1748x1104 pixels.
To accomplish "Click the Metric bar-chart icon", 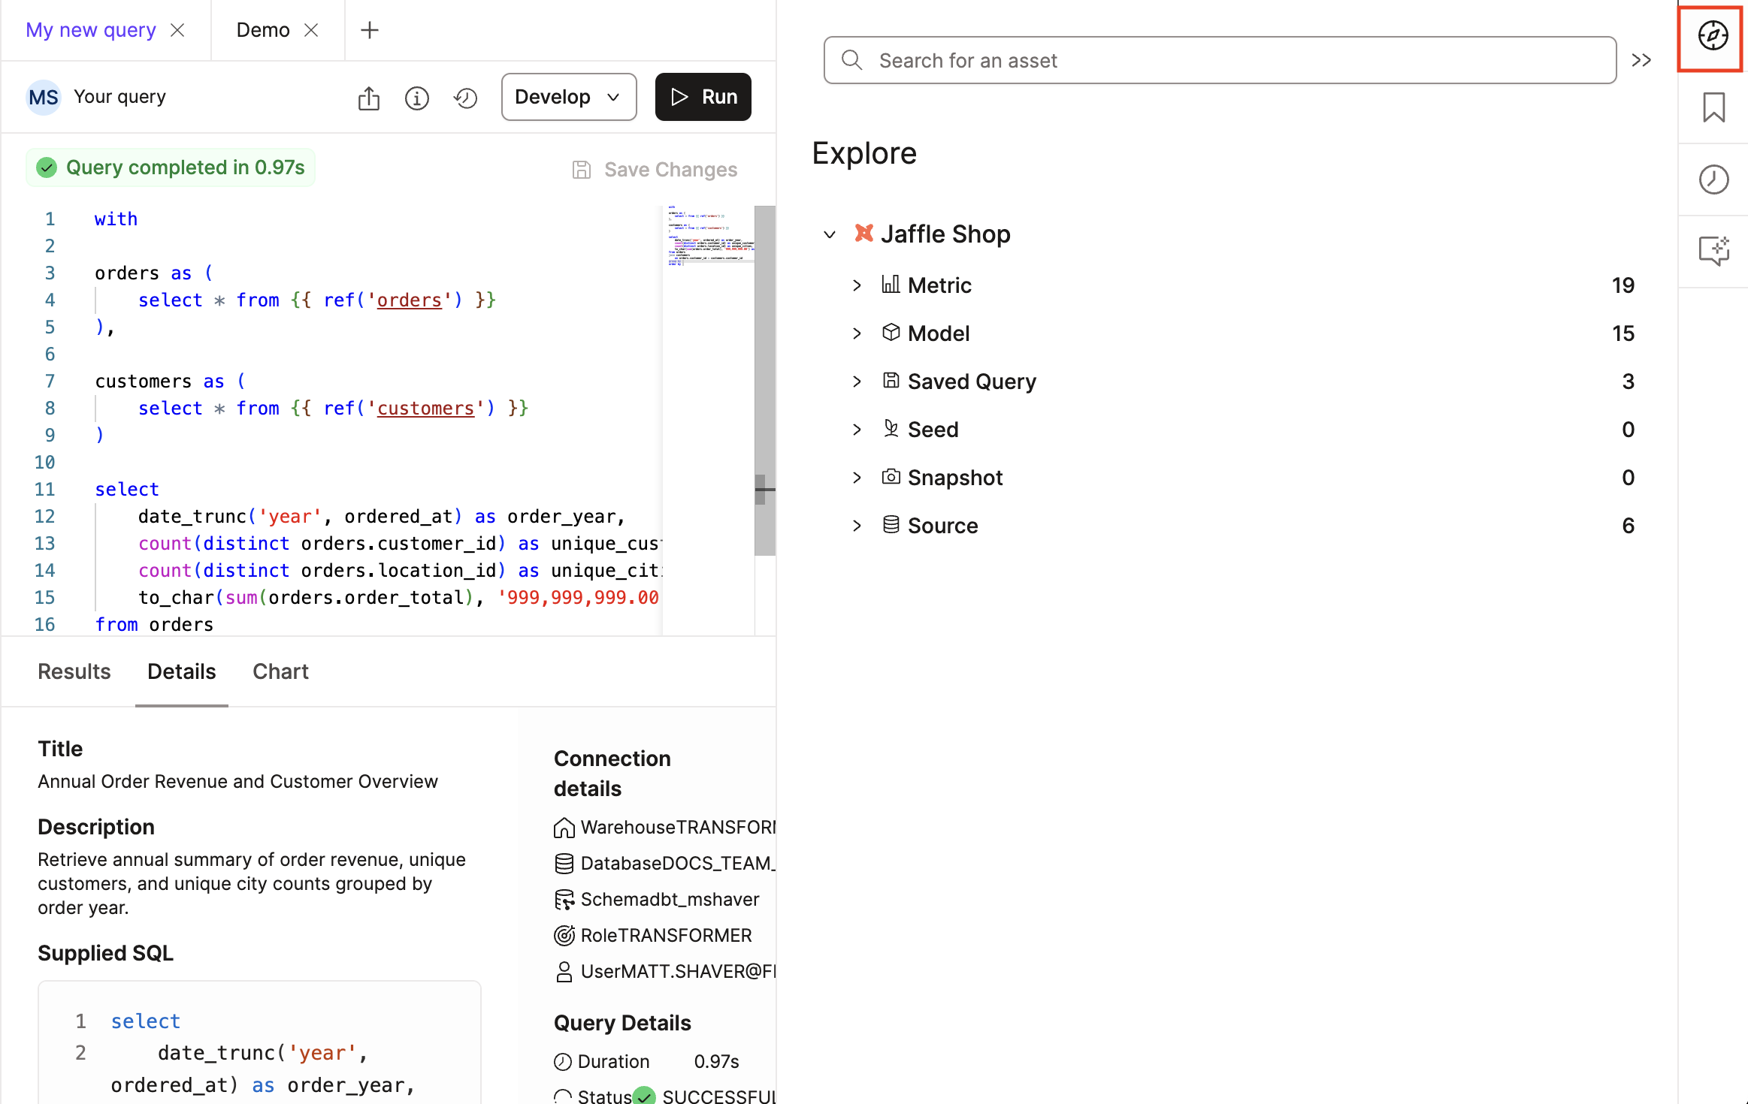I will pyautogui.click(x=891, y=285).
